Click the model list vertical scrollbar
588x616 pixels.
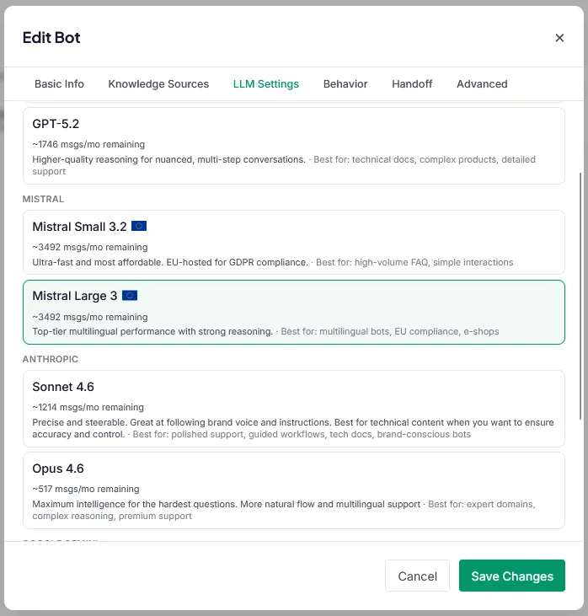pyautogui.click(x=580, y=296)
